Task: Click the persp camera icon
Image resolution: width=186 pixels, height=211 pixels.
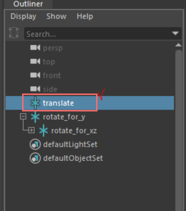Action: pyautogui.click(x=35, y=48)
